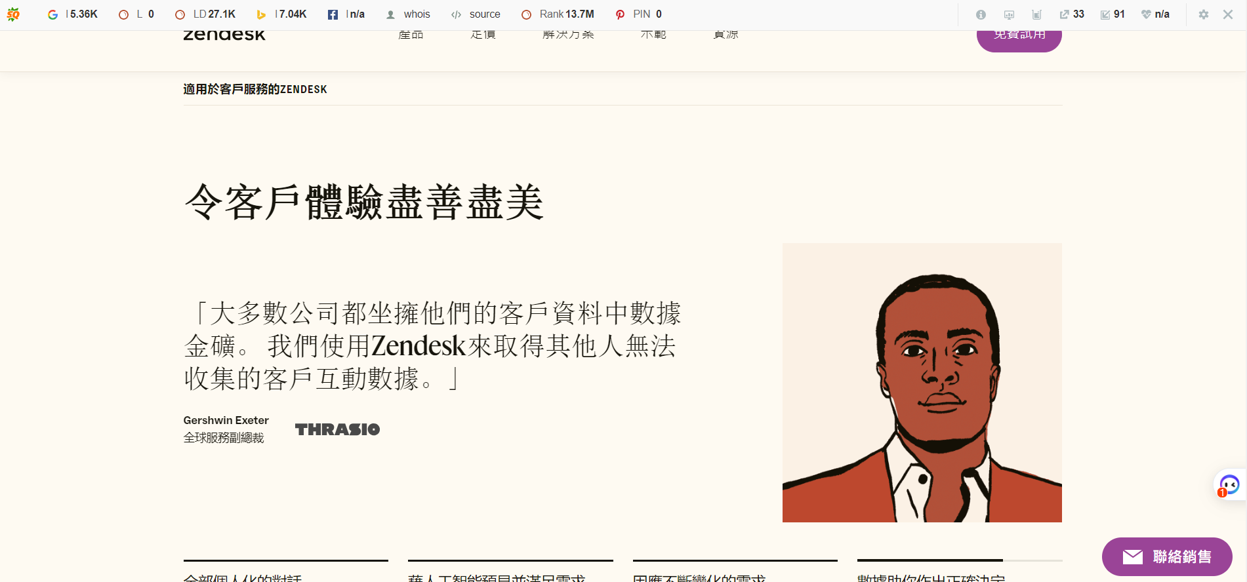Click the Pinterest PIN 0 parameter
This screenshot has width=1247, height=582.
pos(638,14)
